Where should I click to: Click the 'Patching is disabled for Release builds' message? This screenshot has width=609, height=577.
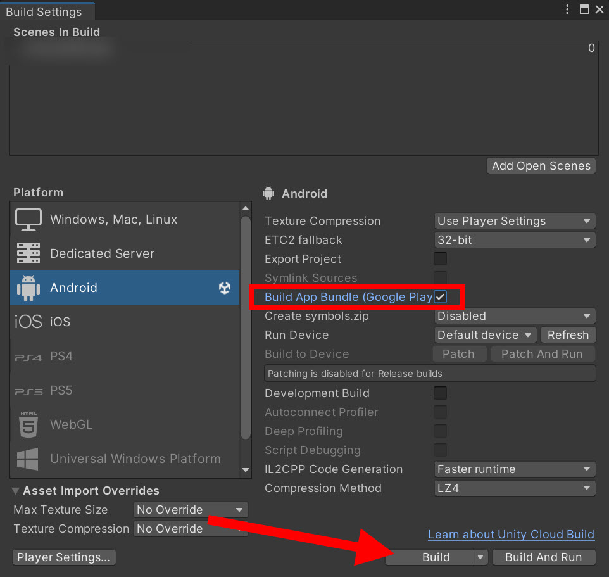pos(430,374)
